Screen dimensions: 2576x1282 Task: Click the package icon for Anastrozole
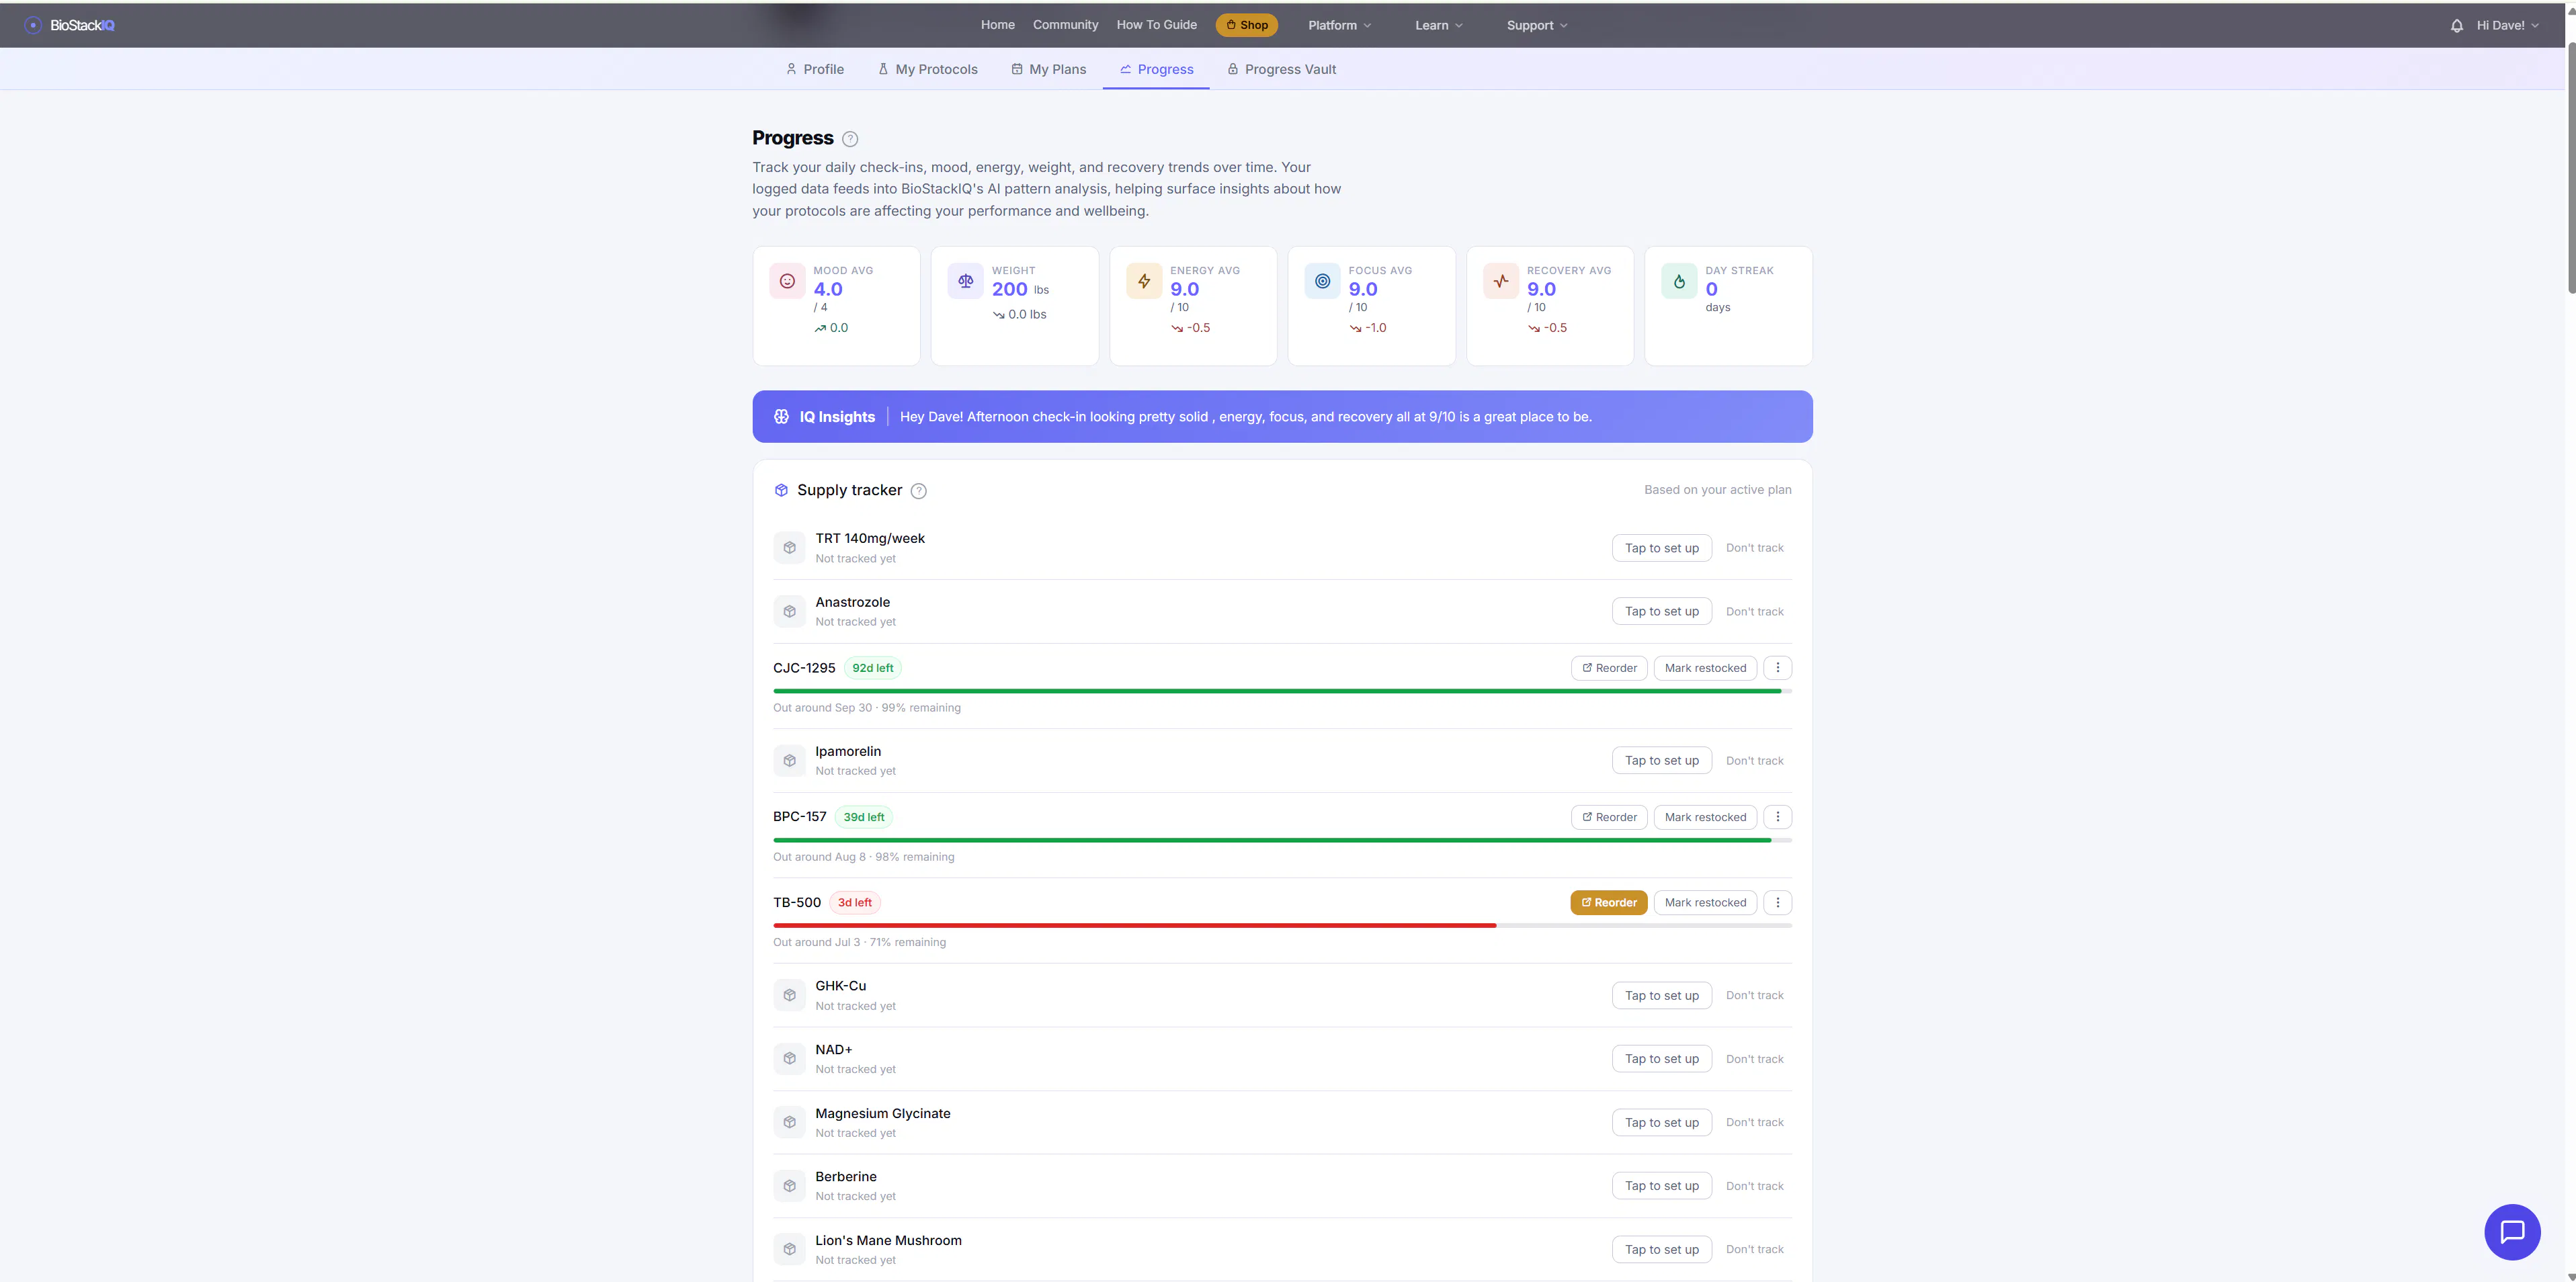coord(789,611)
